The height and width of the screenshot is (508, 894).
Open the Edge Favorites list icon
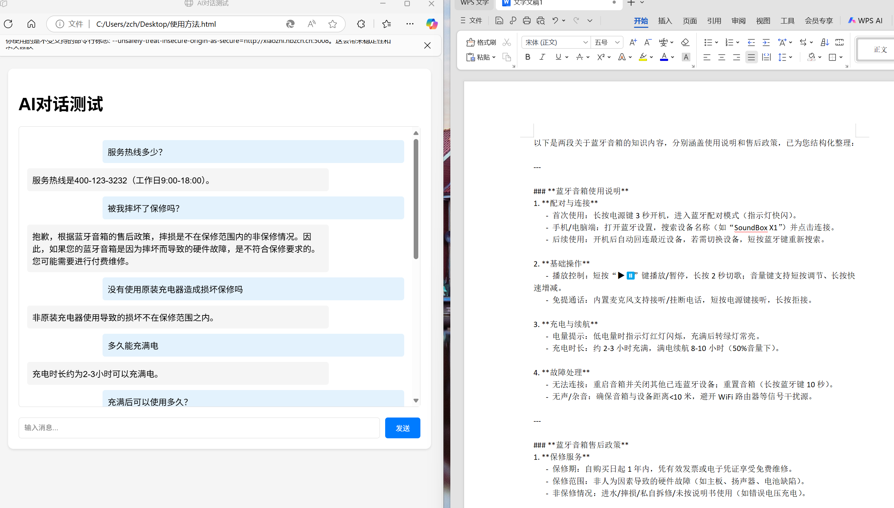click(387, 24)
